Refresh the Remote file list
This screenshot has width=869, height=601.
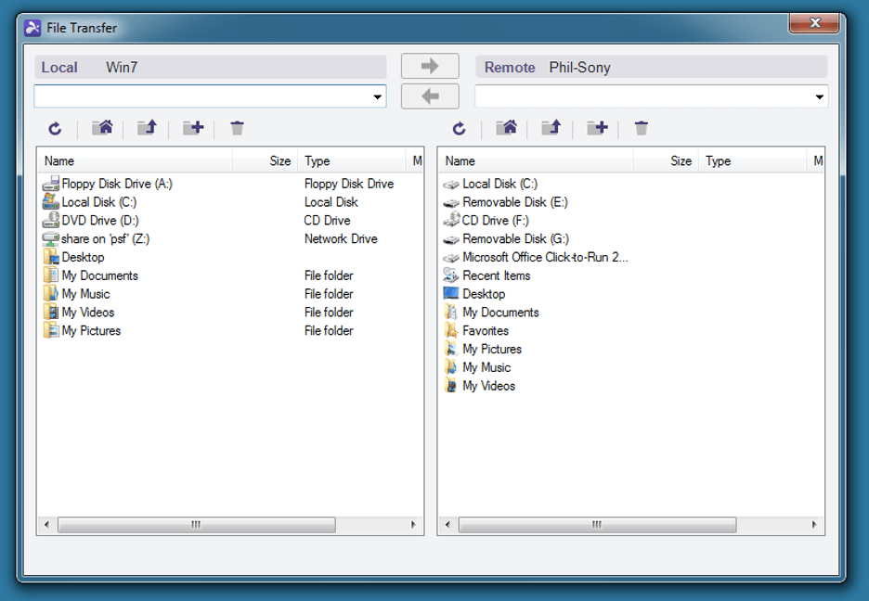[459, 129]
